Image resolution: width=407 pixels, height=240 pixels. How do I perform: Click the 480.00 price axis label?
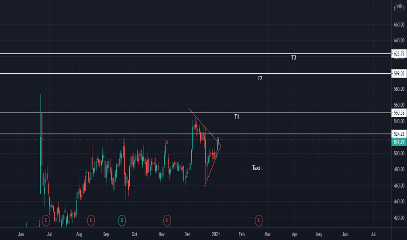coord(399,169)
